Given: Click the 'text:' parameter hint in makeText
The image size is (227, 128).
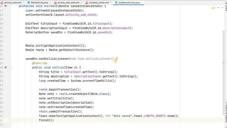Looking at the screenshot, I should coord(108,116).
